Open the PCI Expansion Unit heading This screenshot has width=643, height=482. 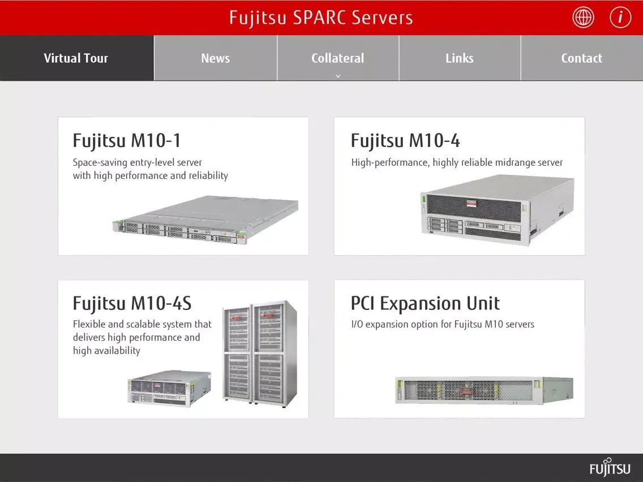click(425, 303)
